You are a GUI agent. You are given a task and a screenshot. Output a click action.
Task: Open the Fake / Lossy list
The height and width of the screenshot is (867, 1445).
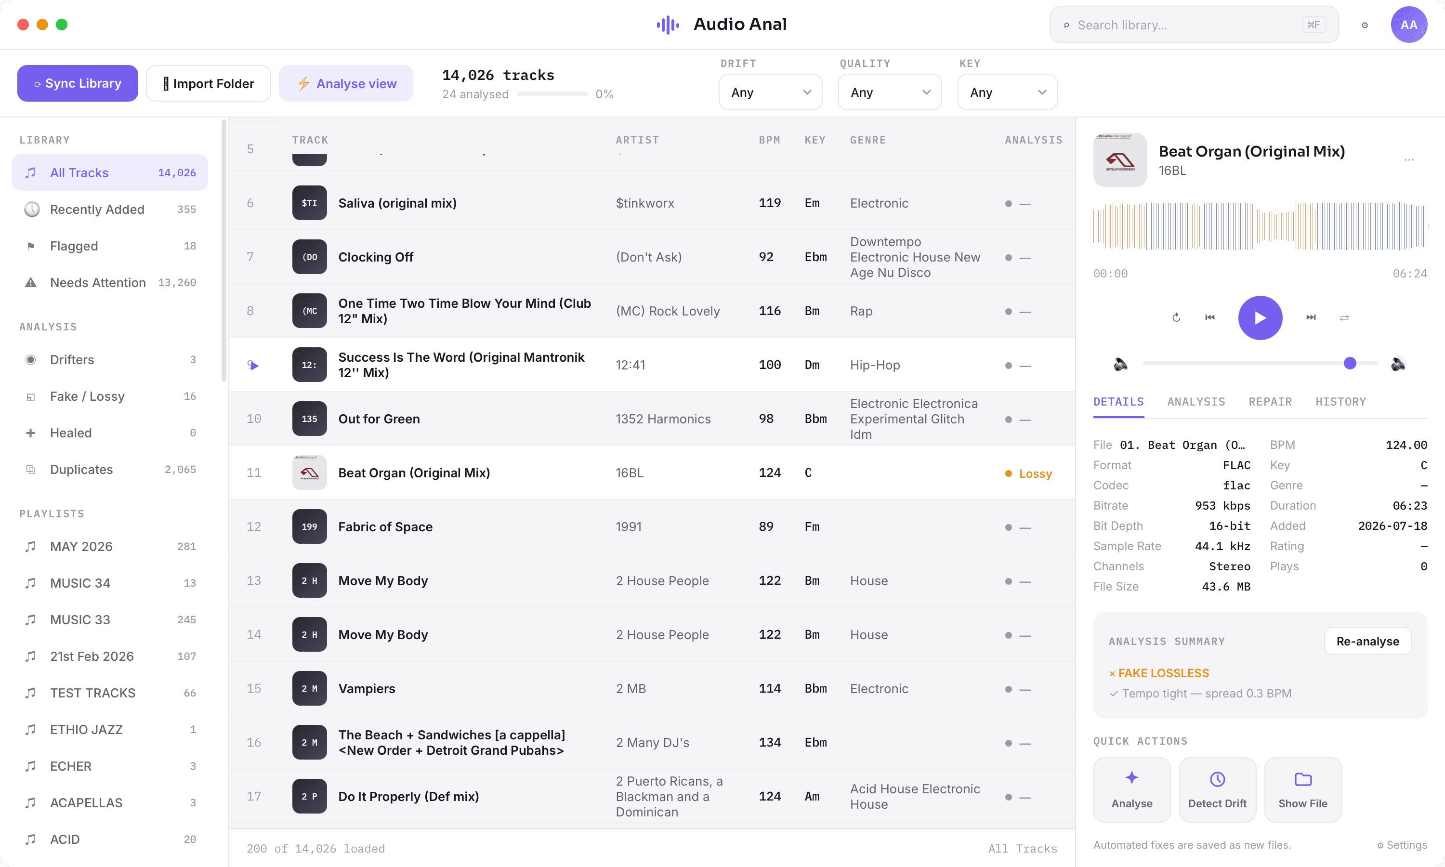point(110,396)
